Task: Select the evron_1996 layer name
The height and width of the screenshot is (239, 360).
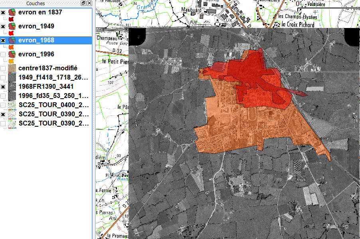Action: pyautogui.click(x=36, y=54)
